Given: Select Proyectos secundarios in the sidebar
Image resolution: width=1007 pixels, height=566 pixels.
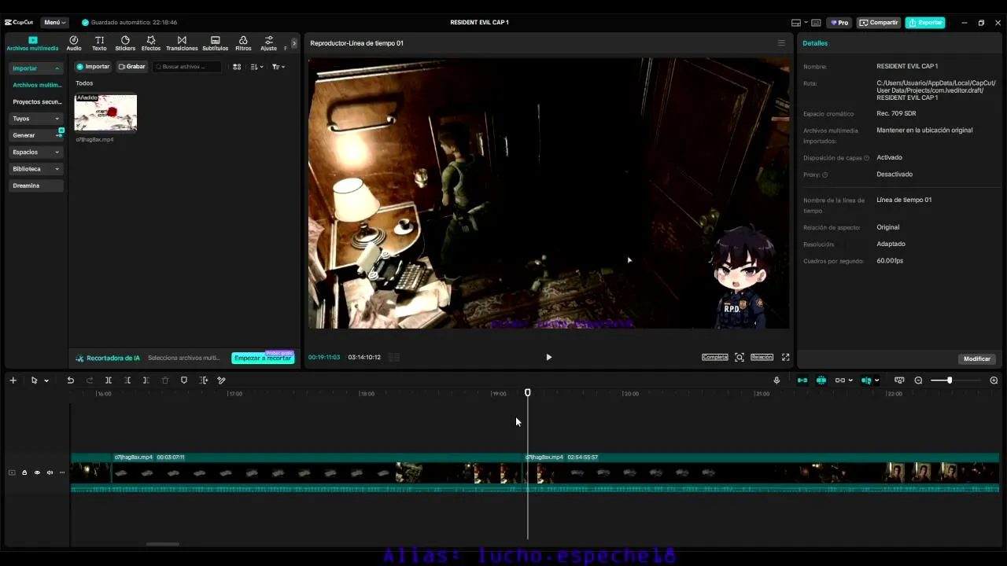Looking at the screenshot, I should point(37,102).
